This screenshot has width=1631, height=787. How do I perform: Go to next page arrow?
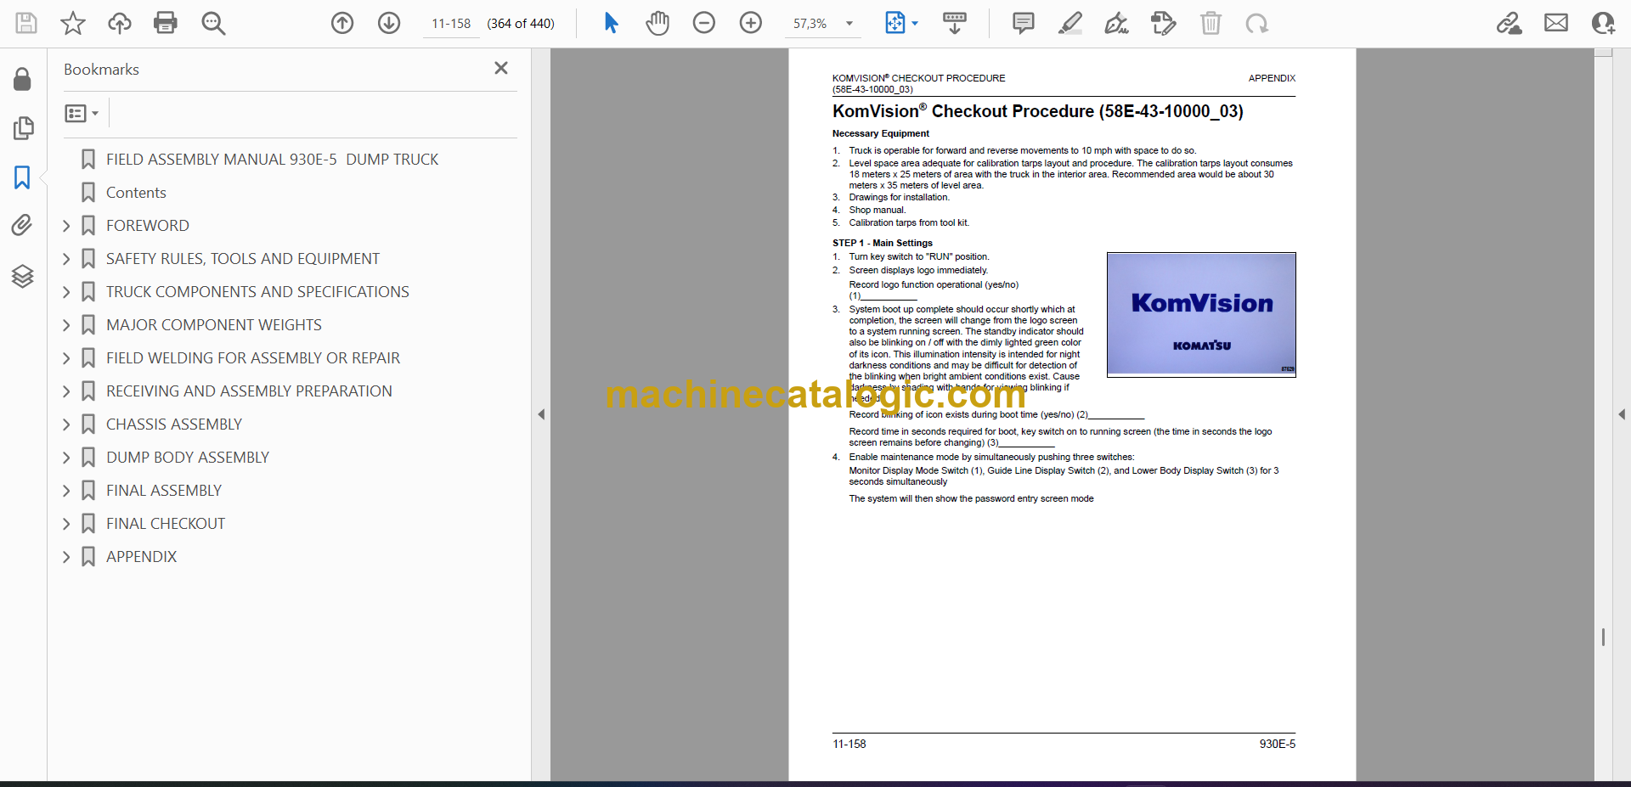click(389, 23)
